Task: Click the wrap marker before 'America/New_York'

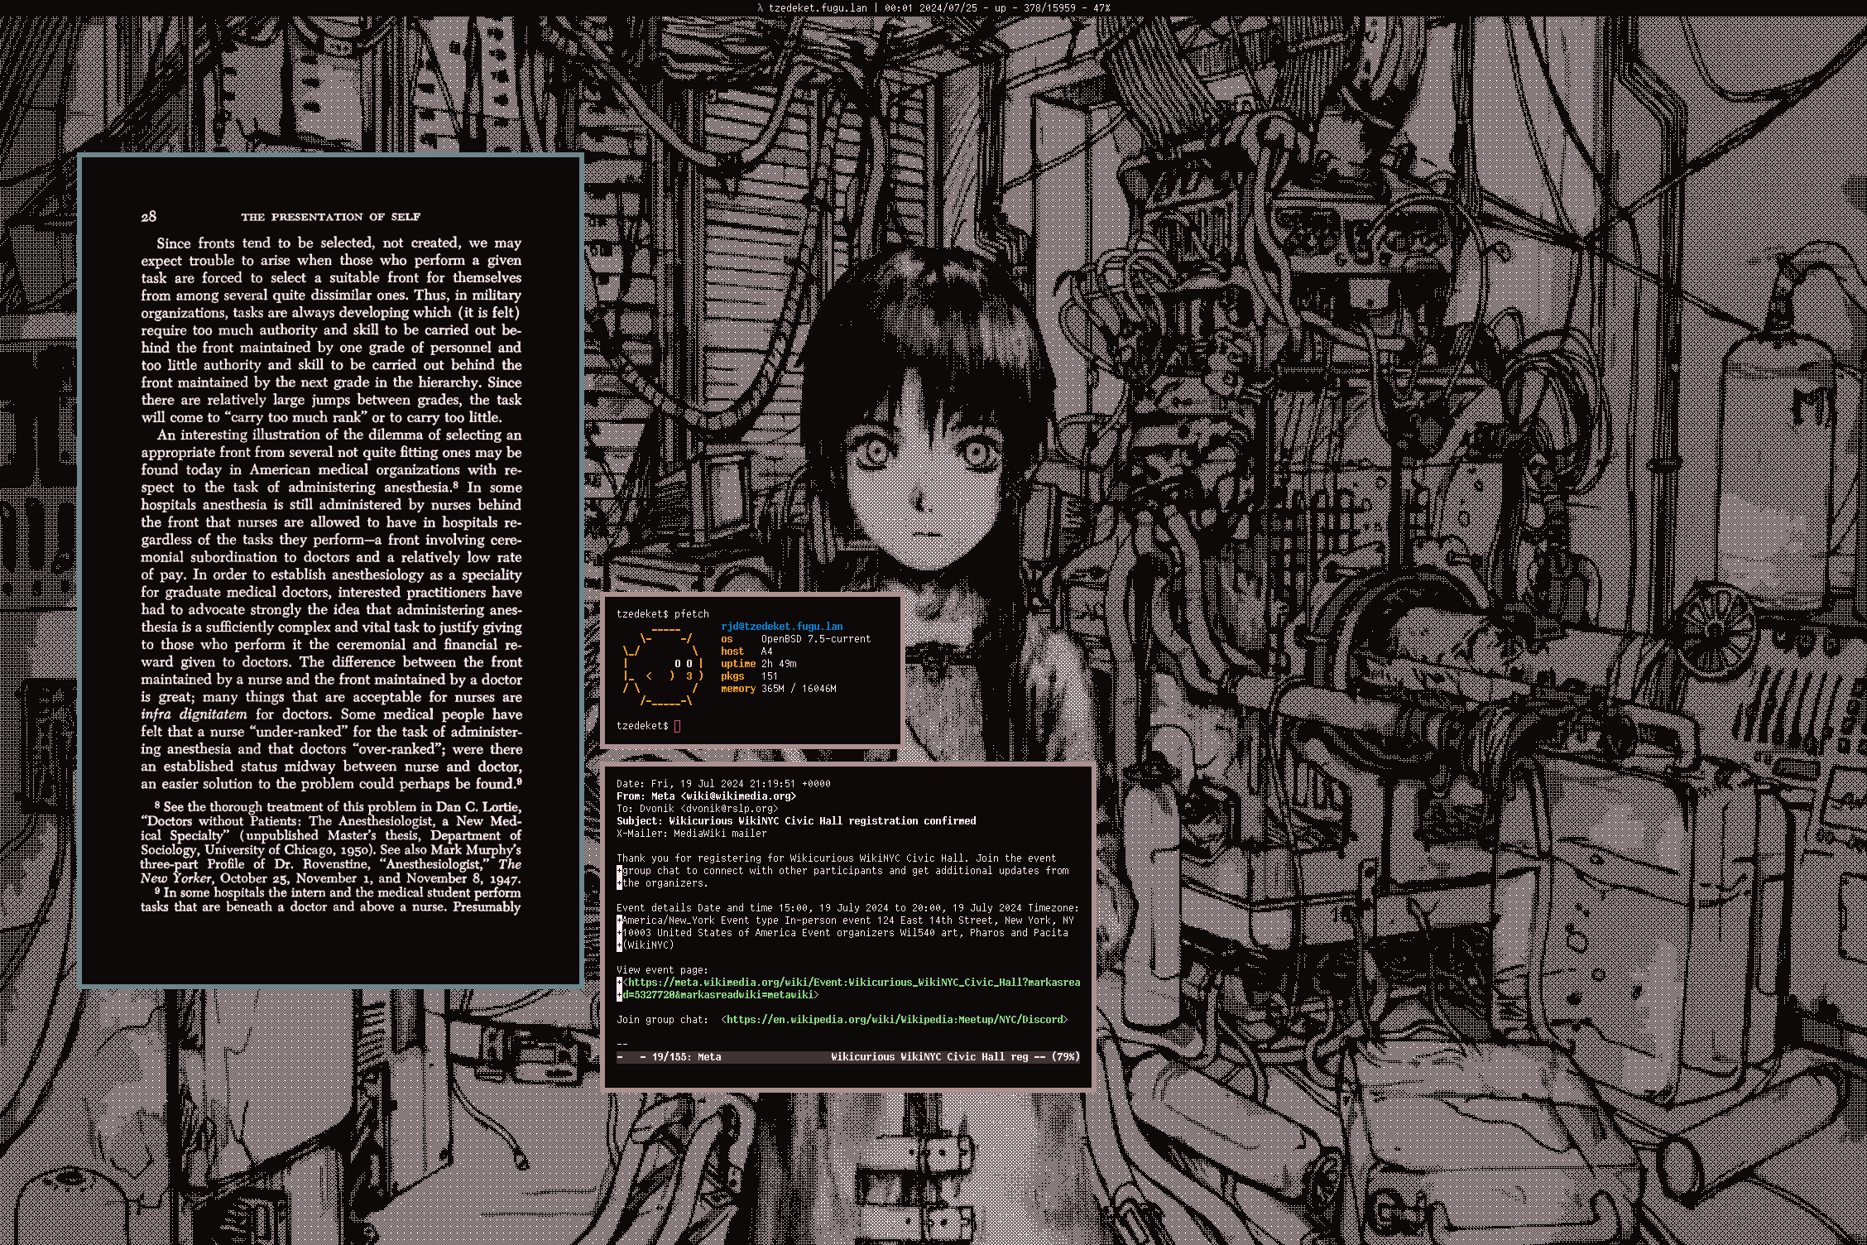Action: [619, 921]
